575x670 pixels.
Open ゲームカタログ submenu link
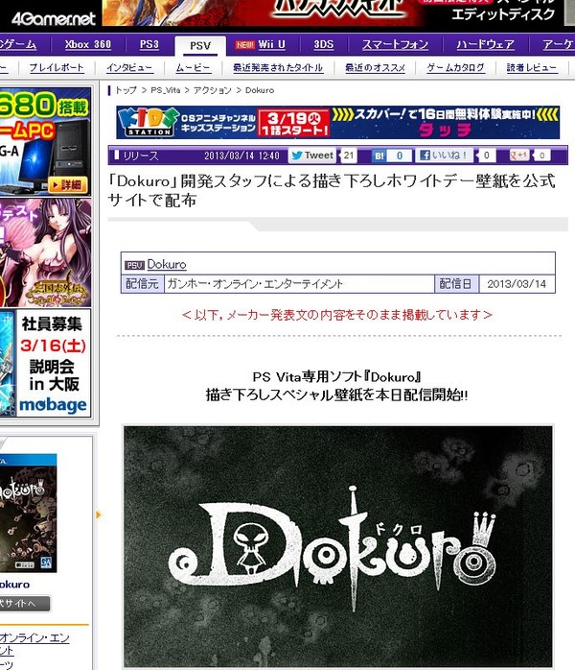[x=455, y=67]
